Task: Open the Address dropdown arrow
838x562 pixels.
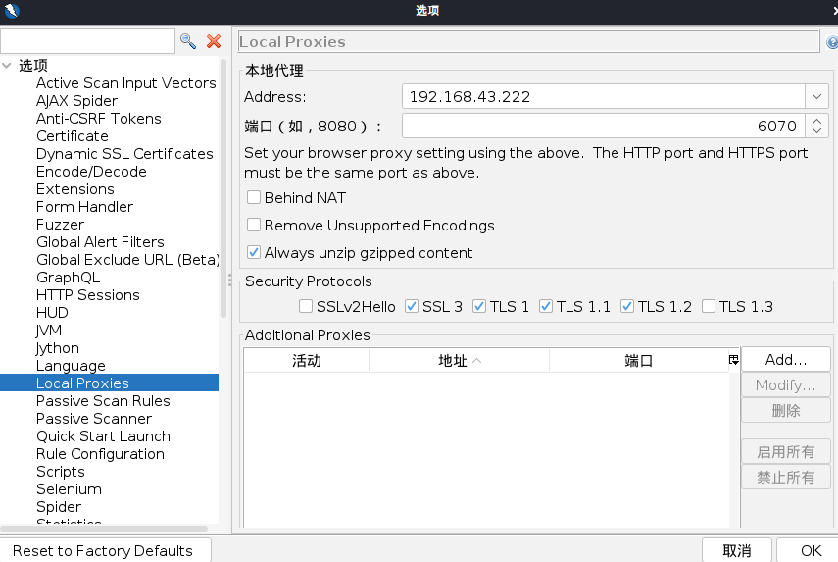Action: (816, 97)
